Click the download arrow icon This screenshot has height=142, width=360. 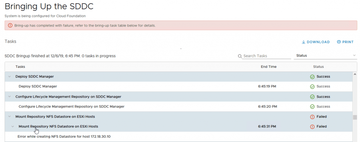pyautogui.click(x=303, y=42)
